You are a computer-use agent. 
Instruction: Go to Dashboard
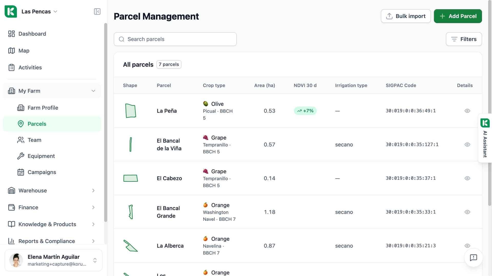coord(52,34)
